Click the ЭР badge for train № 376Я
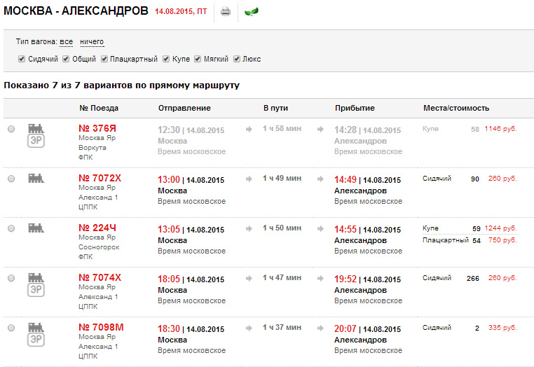534x367 pixels. [35, 141]
